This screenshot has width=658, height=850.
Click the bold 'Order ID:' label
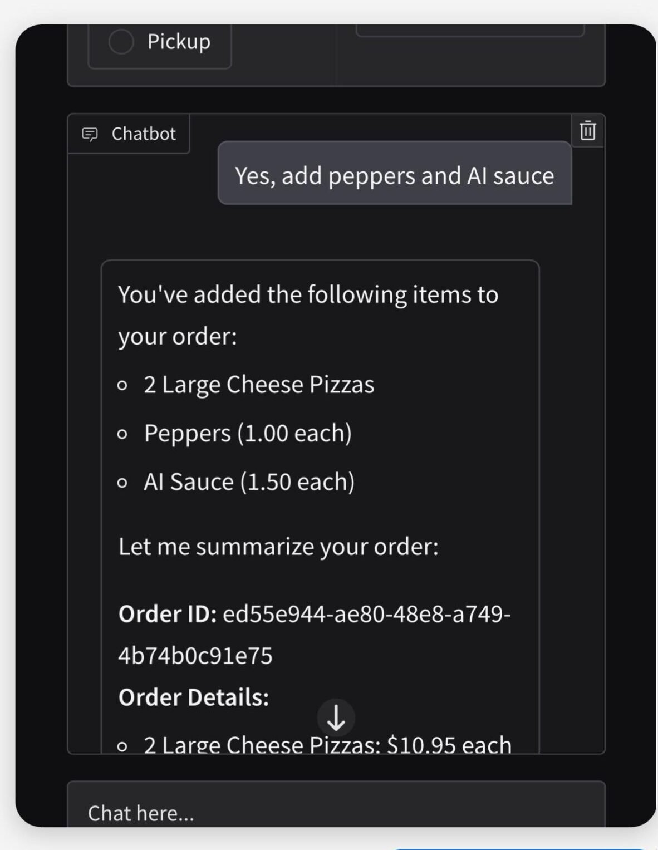(167, 614)
